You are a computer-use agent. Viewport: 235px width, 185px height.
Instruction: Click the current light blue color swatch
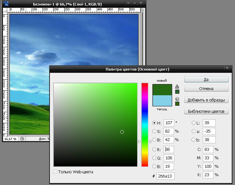(x=162, y=100)
